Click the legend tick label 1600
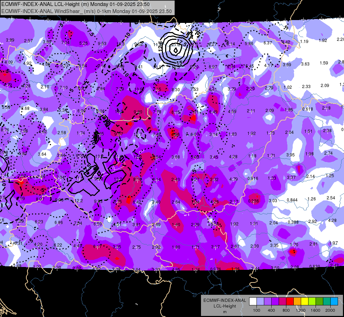Viewport: 344px width, 317px height. (x=316, y=310)
